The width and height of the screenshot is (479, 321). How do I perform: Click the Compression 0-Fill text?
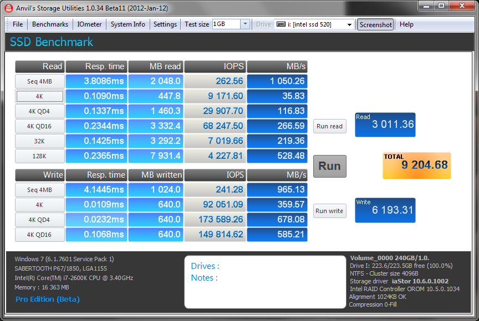point(373,304)
